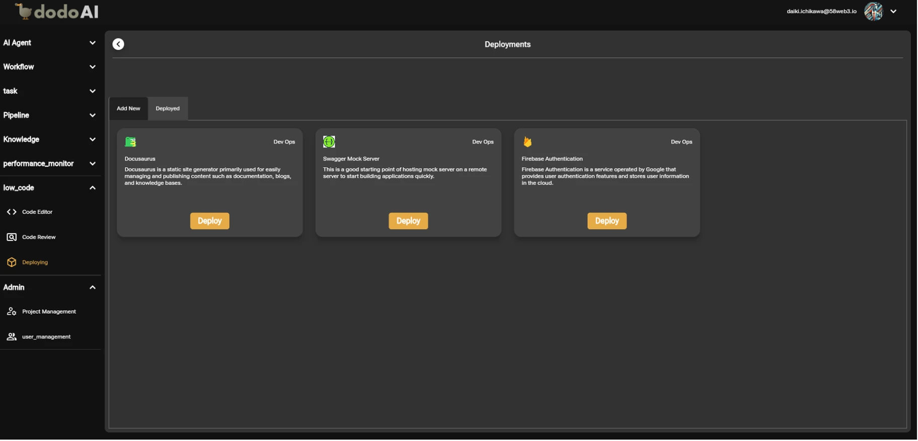Click the task menu label

pos(10,91)
